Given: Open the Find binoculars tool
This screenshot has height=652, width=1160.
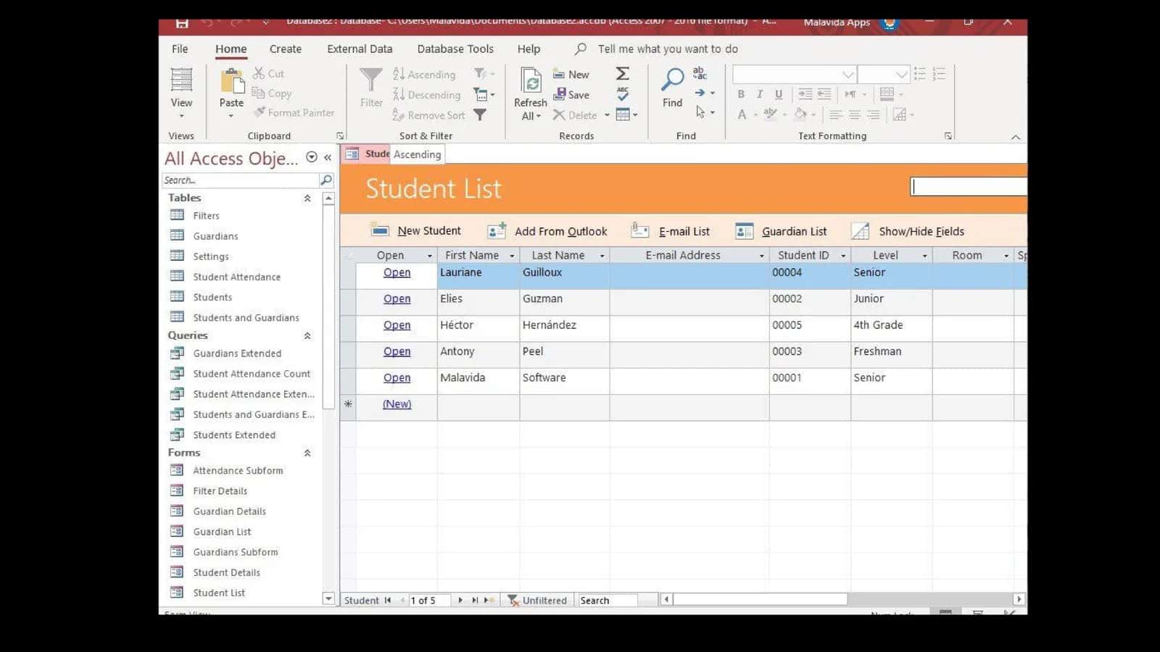Looking at the screenshot, I should point(673,80).
